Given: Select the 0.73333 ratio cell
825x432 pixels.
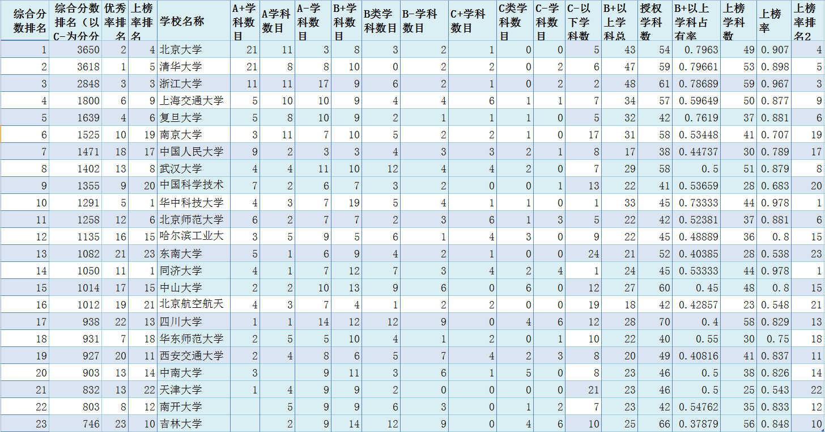Looking at the screenshot, I should point(696,202).
